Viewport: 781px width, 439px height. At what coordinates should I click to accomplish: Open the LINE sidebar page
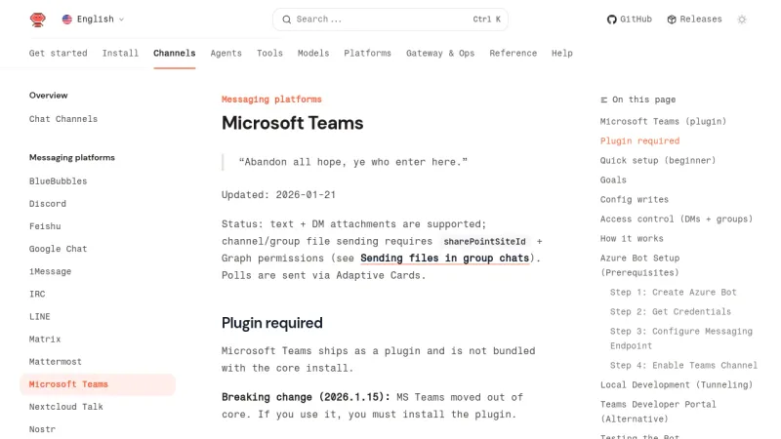(40, 316)
